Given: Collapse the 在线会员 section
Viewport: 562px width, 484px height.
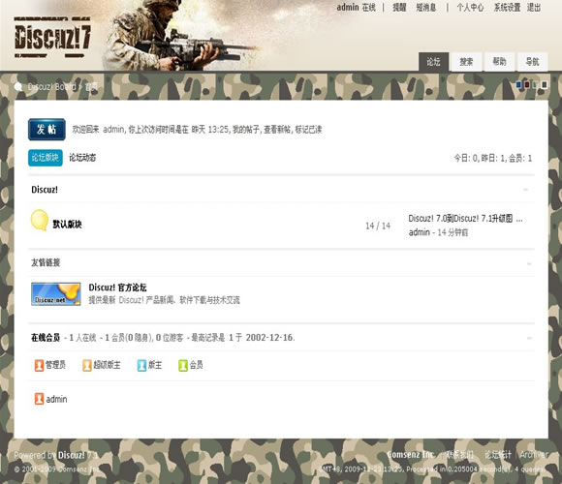Looking at the screenshot, I should click(x=529, y=338).
